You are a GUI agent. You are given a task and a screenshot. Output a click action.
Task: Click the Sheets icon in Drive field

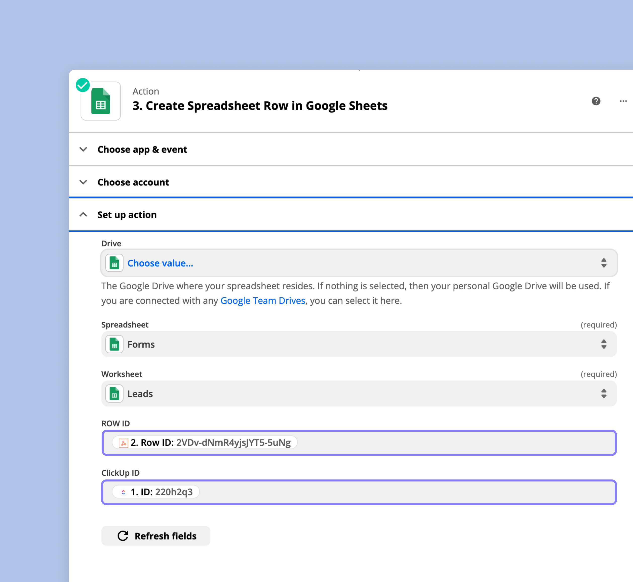point(114,263)
